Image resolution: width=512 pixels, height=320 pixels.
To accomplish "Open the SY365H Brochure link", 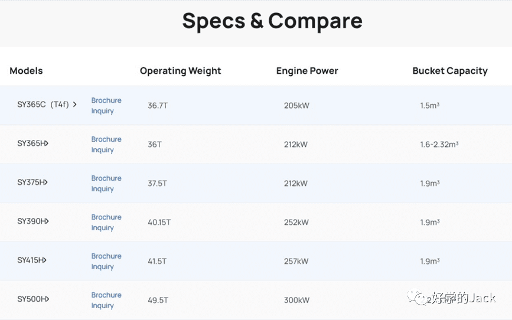I will [106, 139].
